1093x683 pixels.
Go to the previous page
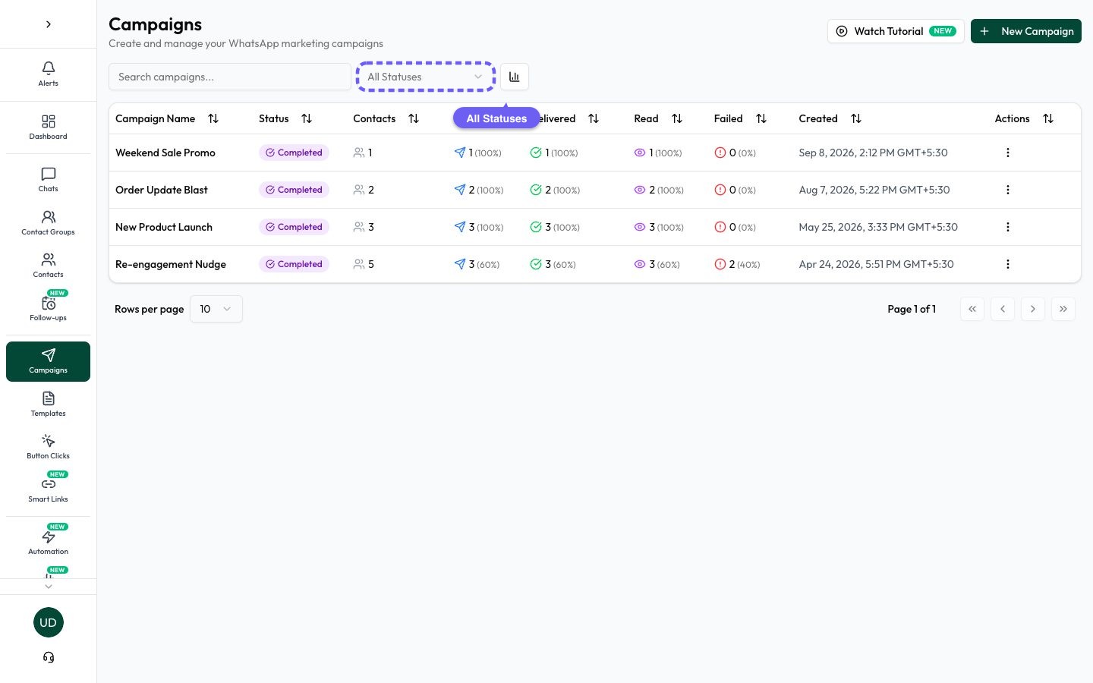click(1003, 309)
